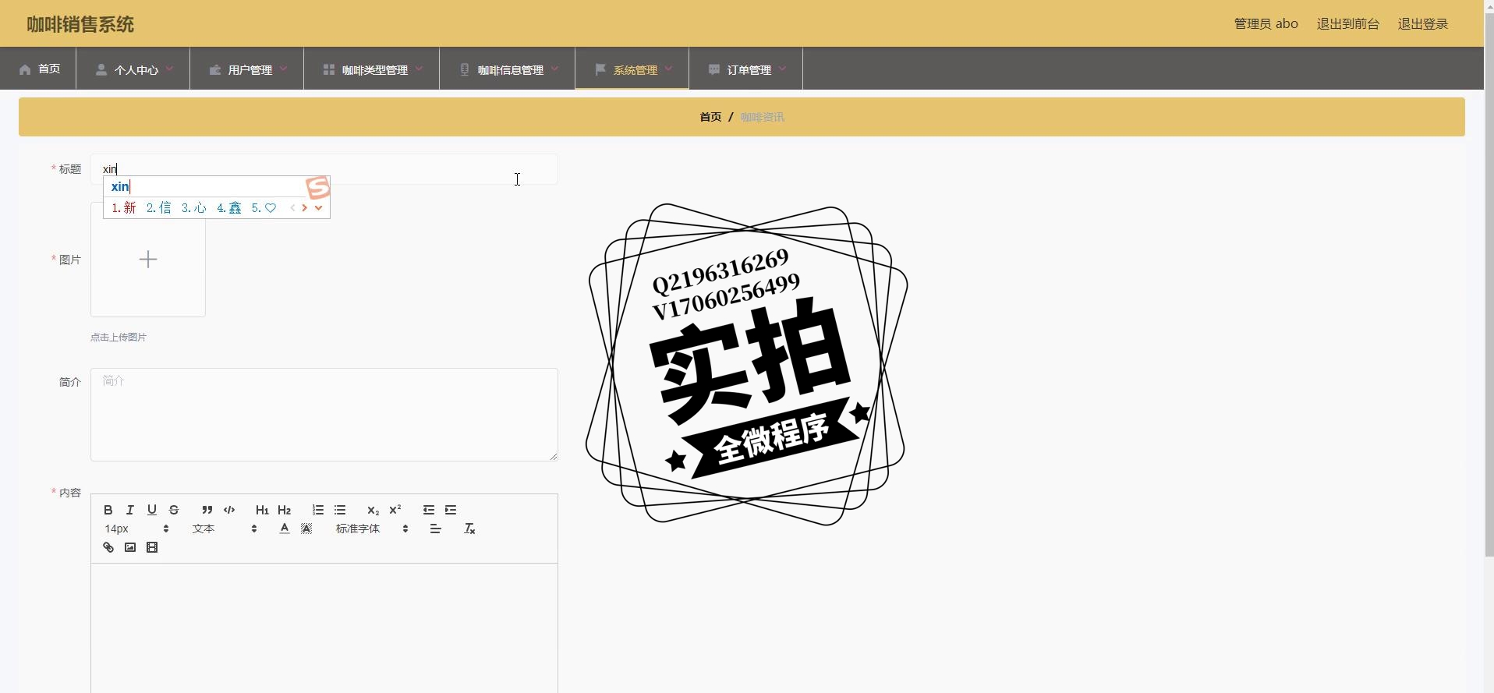Viewport: 1494px width, 693px height.
Task: Choose IME candidate 1.新
Action: point(123,208)
